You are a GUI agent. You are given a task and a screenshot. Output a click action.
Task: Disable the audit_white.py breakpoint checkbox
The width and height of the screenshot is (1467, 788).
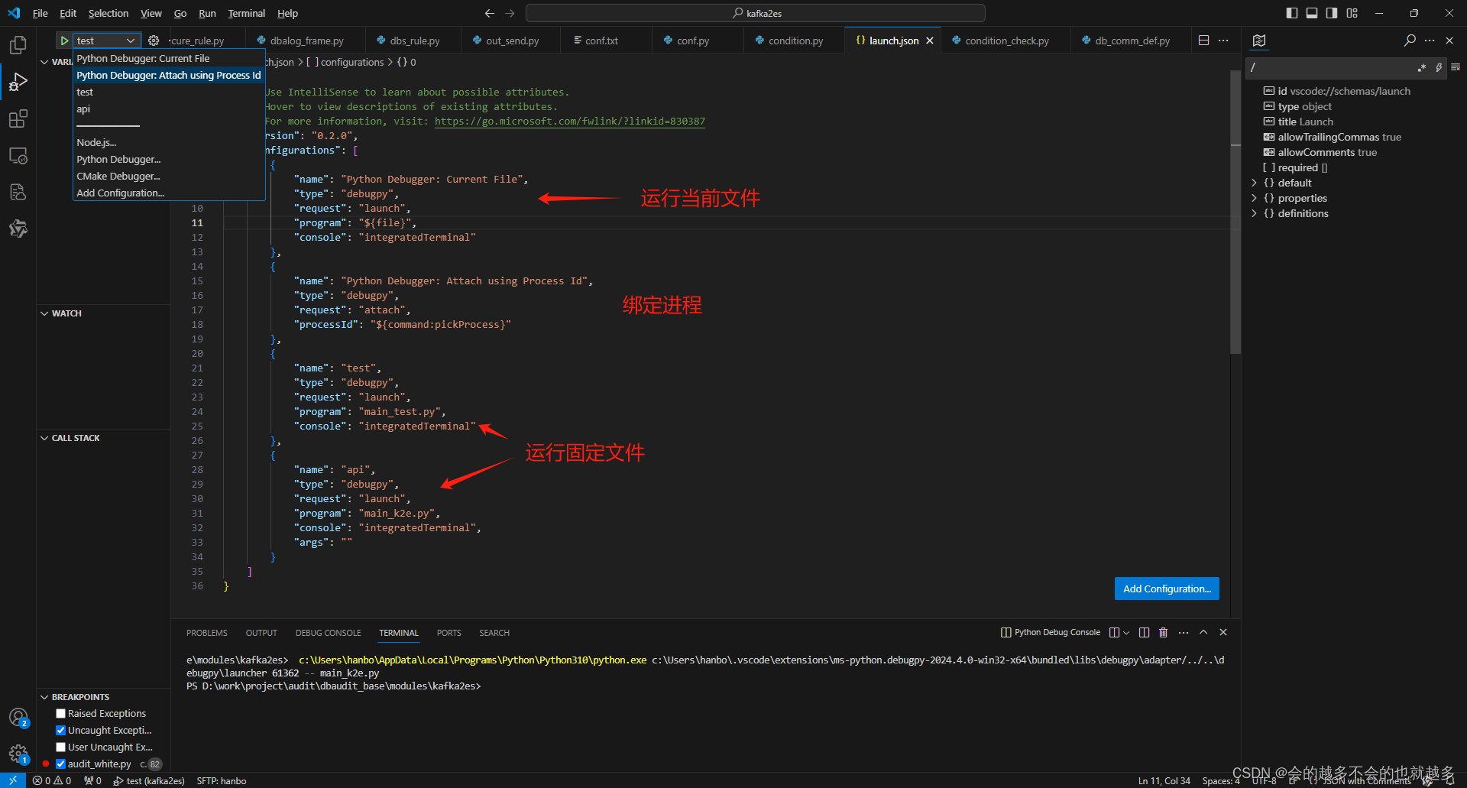60,764
